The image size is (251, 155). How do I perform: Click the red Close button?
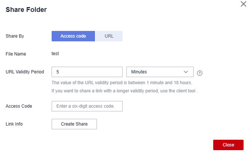(x=228, y=145)
